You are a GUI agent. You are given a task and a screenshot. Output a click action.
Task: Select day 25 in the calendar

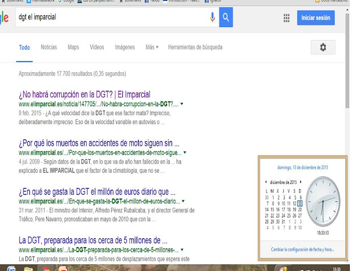coord(289,216)
